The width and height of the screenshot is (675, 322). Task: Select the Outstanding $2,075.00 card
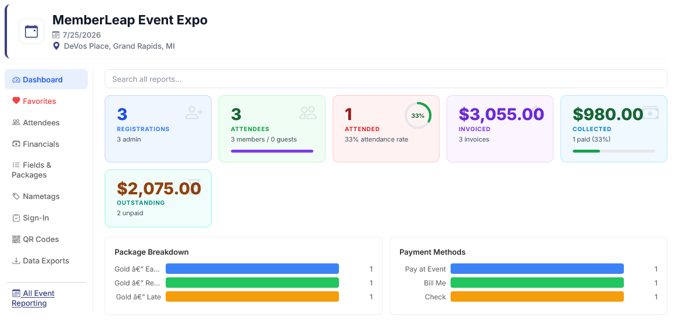click(158, 198)
